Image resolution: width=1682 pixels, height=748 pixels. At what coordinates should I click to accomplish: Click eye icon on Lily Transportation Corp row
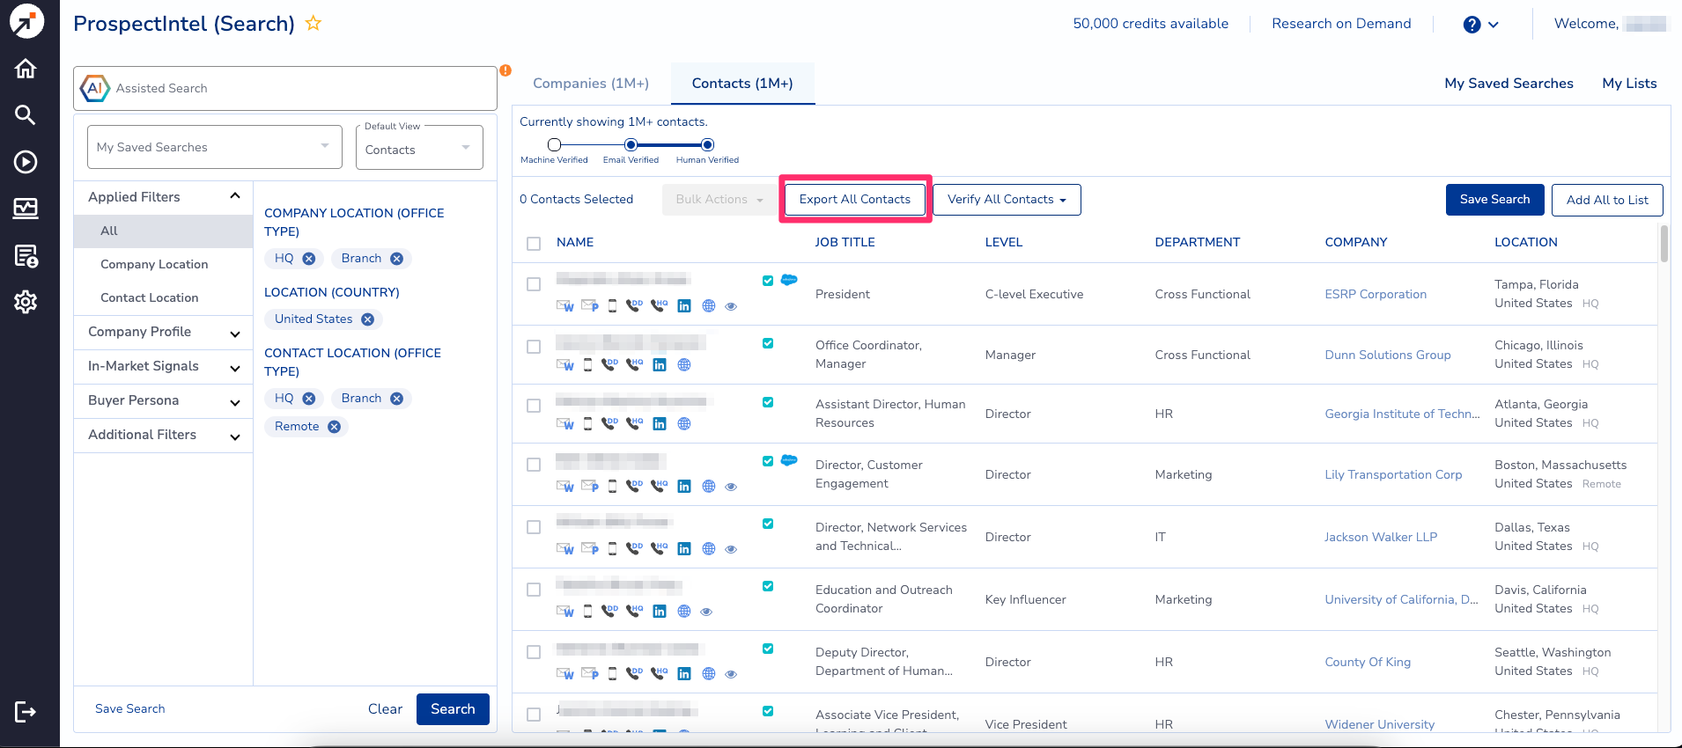[x=731, y=487]
